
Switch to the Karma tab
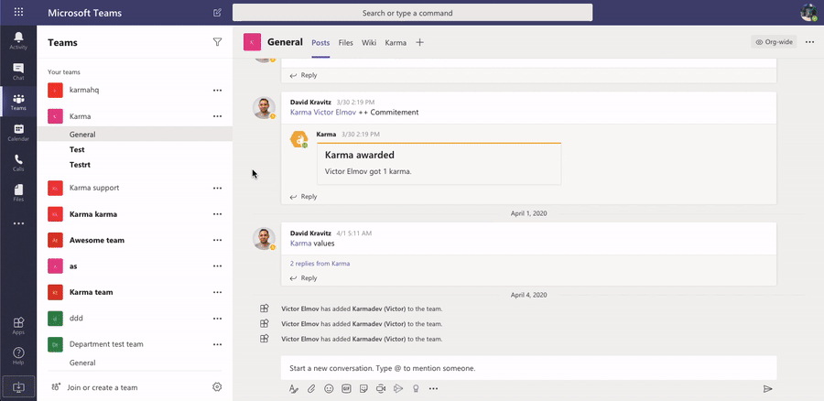[x=396, y=42]
